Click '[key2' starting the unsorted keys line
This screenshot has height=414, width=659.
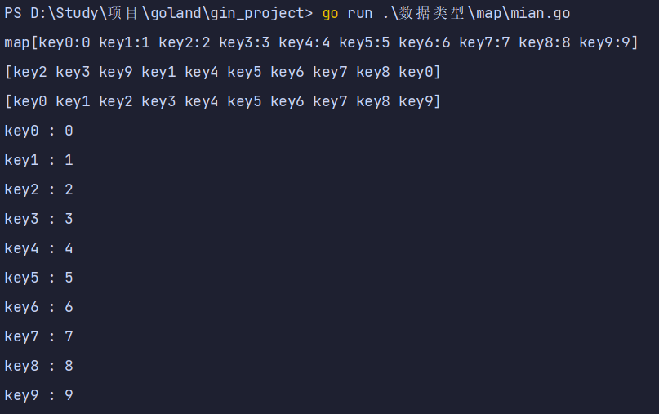(x=26, y=72)
